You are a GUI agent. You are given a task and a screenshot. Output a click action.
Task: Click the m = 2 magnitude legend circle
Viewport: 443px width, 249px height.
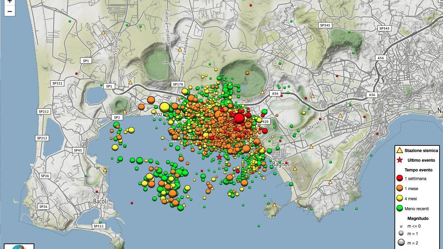pos(401,243)
